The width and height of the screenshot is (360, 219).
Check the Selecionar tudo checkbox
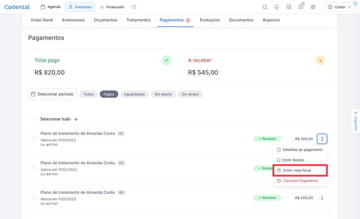pos(34,119)
